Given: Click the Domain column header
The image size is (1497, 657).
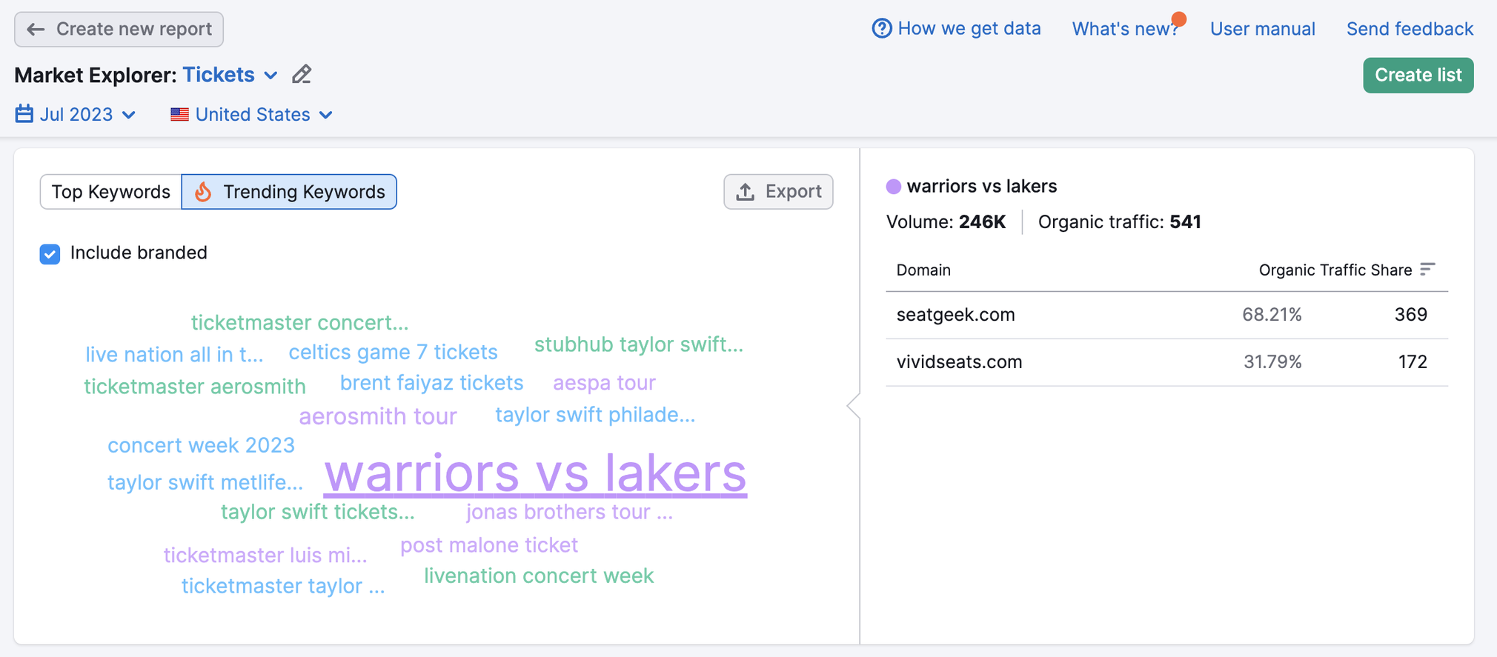Looking at the screenshot, I should pos(923,270).
